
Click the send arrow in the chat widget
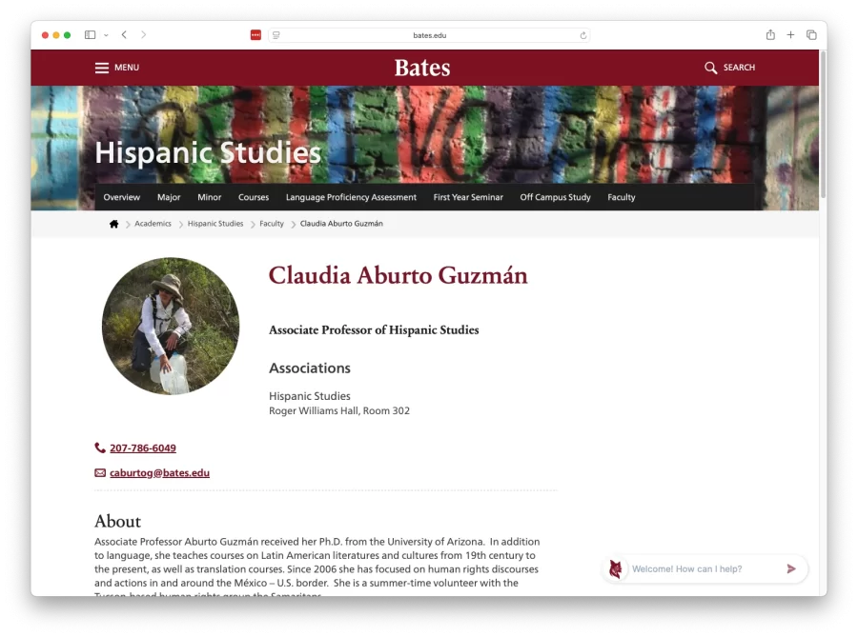coord(790,568)
